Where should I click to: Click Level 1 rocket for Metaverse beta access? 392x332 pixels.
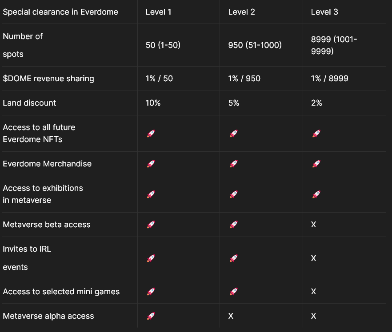[x=151, y=225]
